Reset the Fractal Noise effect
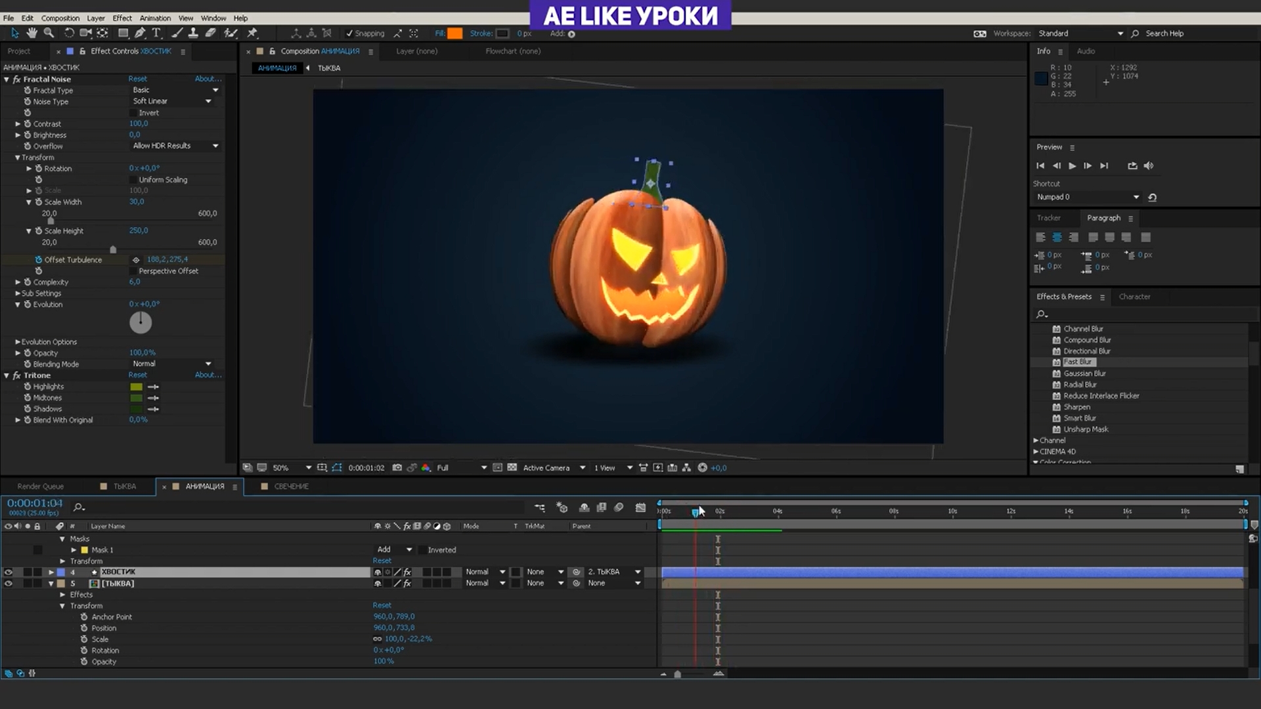 pyautogui.click(x=137, y=79)
